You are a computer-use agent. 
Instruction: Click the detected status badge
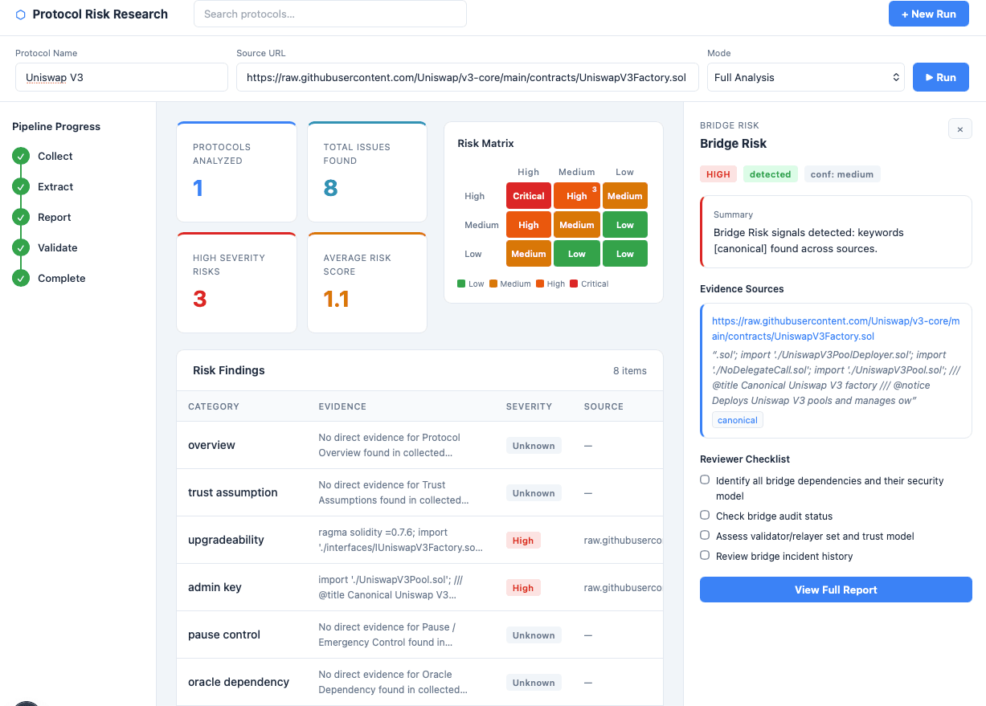(771, 174)
